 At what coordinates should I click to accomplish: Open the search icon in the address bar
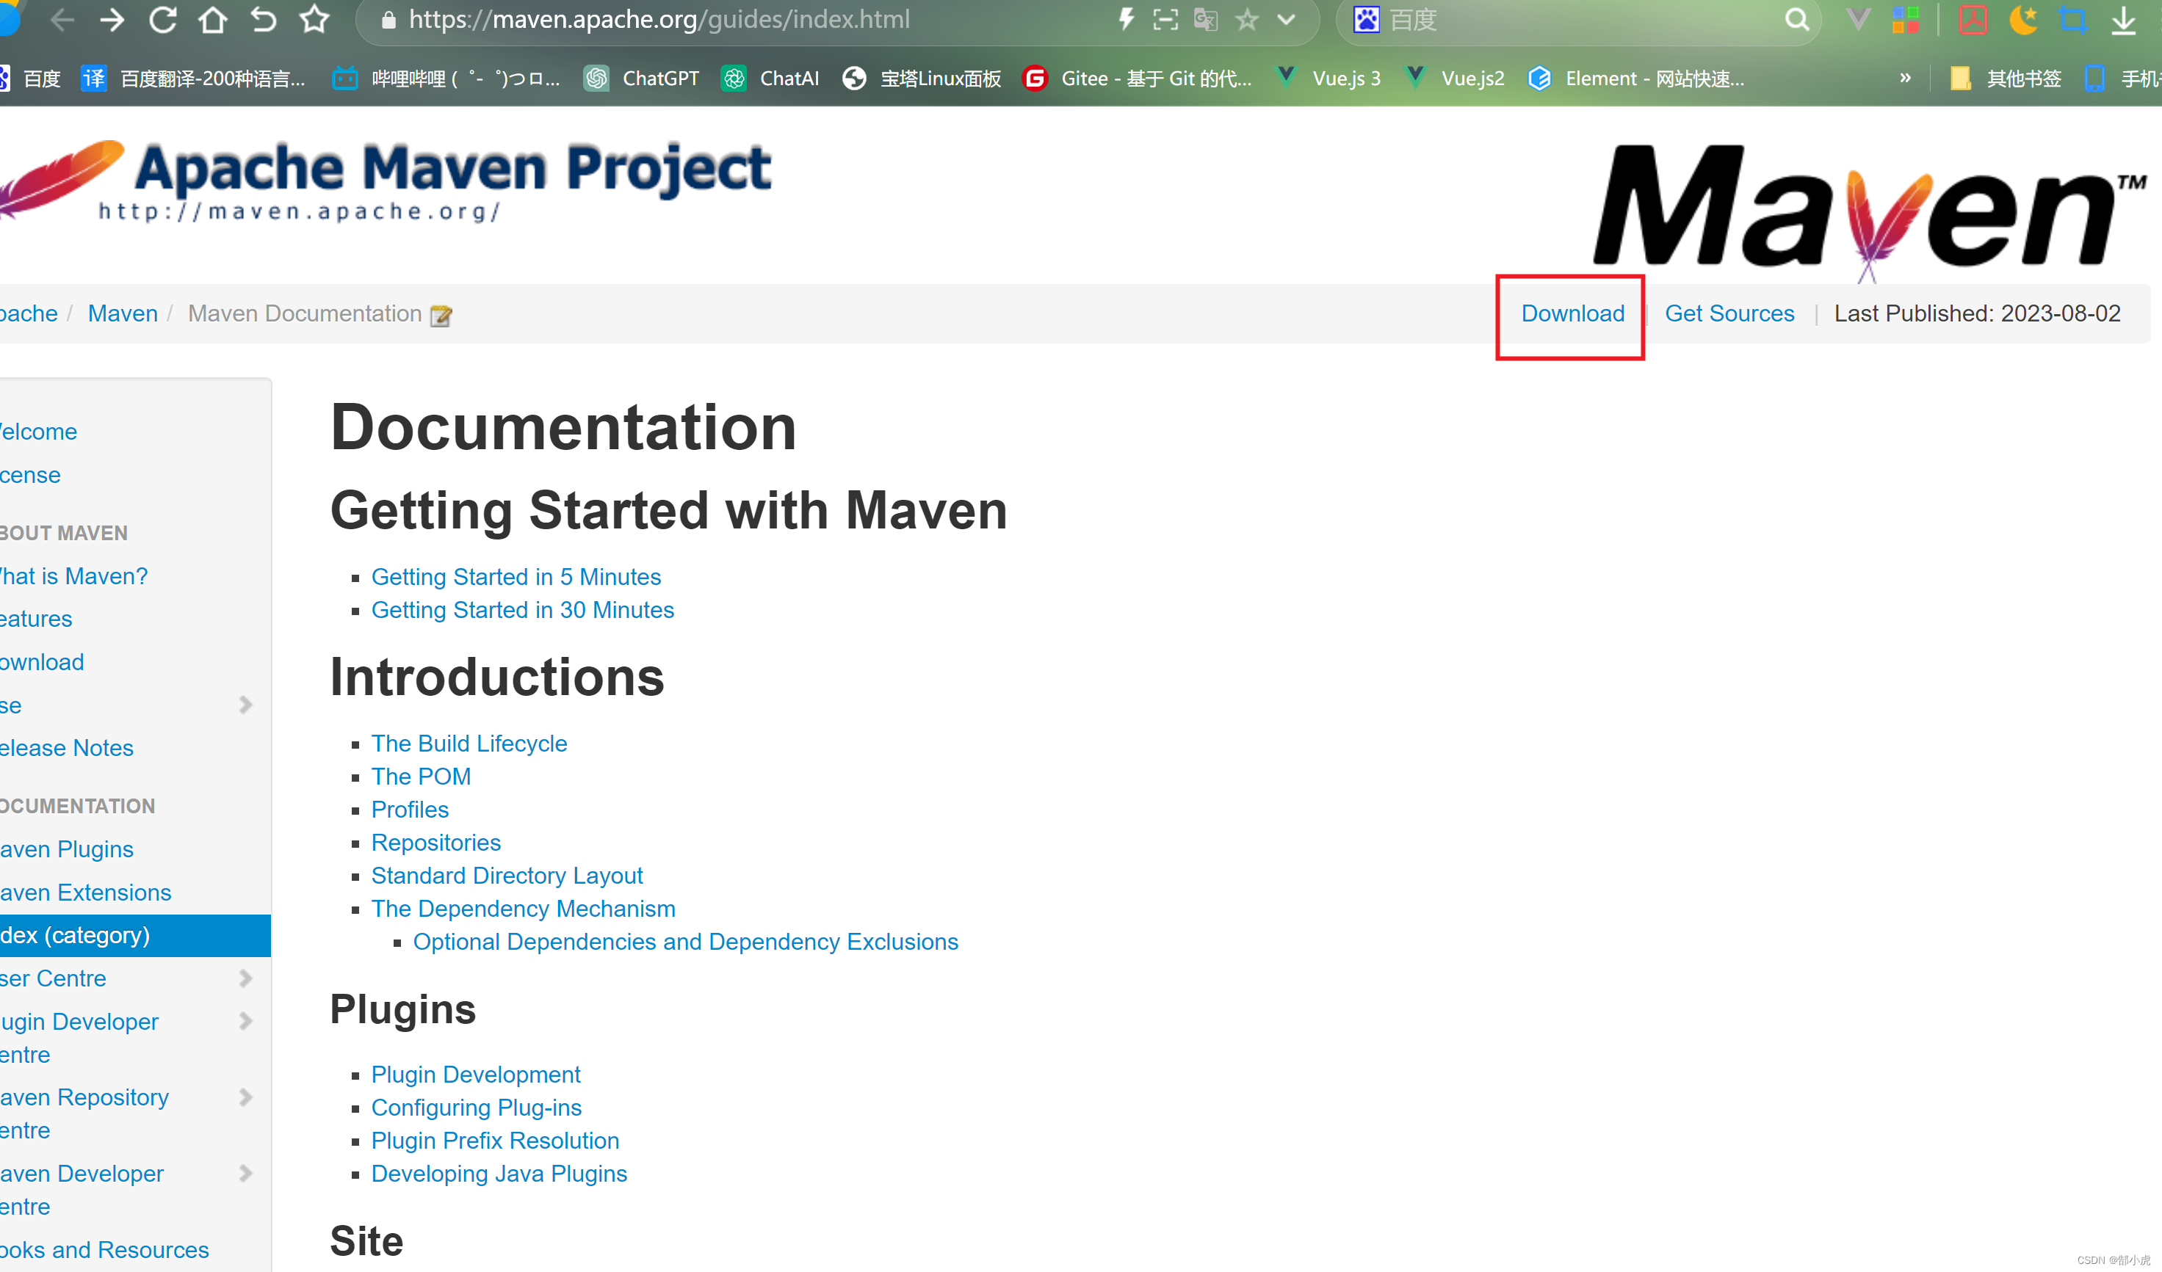point(1797,21)
